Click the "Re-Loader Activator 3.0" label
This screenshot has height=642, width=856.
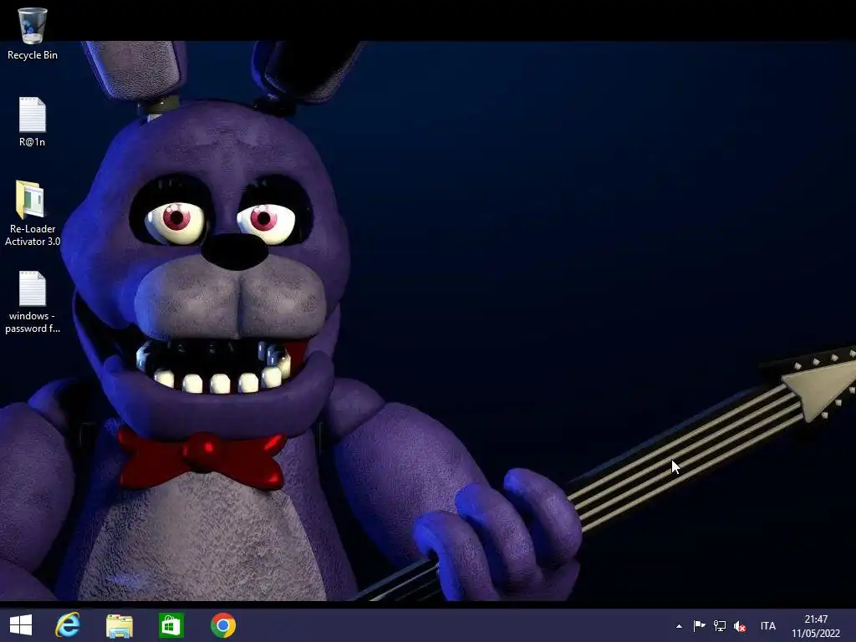click(33, 235)
